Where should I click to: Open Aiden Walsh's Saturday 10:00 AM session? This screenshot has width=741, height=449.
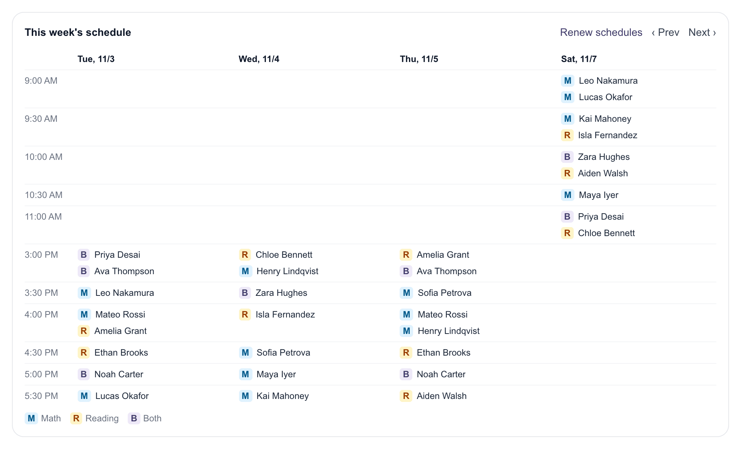(x=603, y=173)
